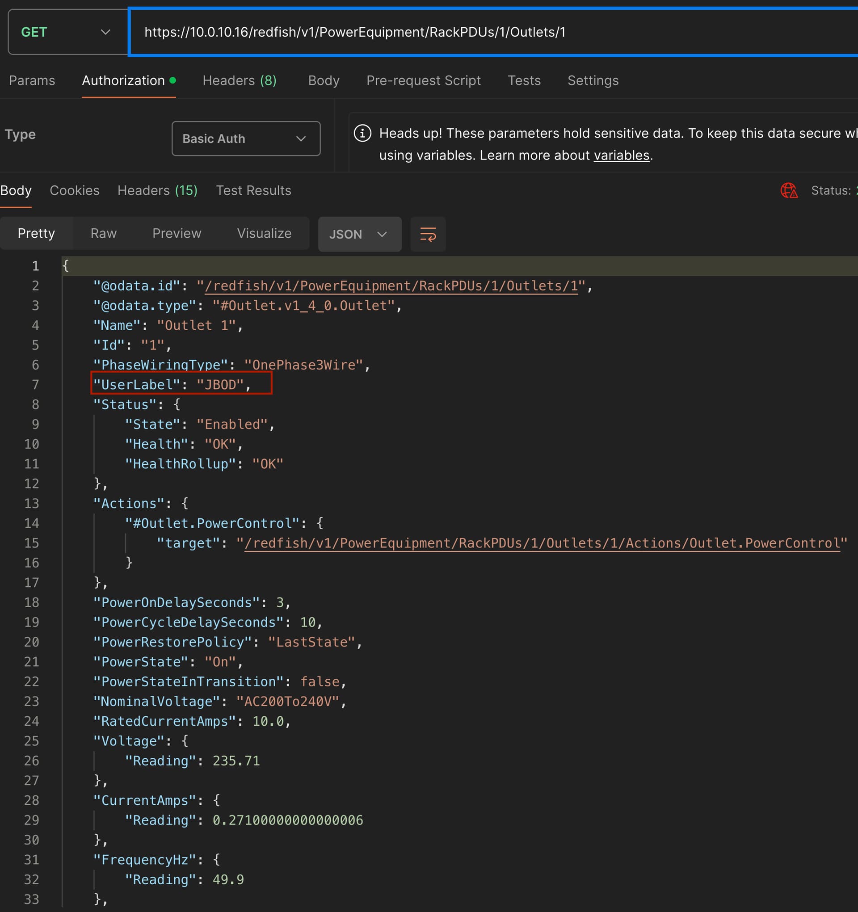Click the network warning globe icon
Image resolution: width=858 pixels, height=912 pixels.
788,190
